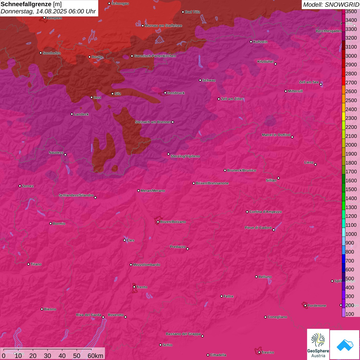Click the 1000 m cyan legend swatch
The width and height of the screenshot is (360, 360).
[343, 232]
